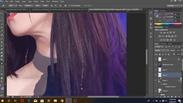Hide the Shape 1 layer
The image size is (183, 103).
(x=156, y=80)
